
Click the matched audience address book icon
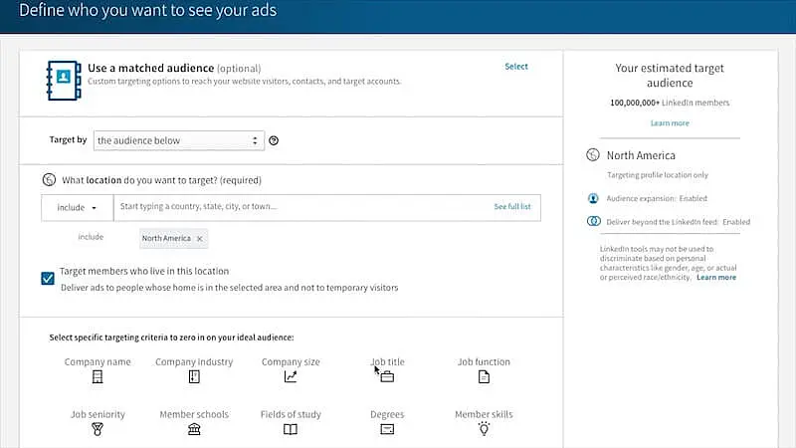[x=64, y=81]
